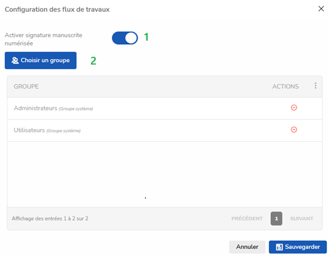Close the workflow configuration dialog
This screenshot has width=329, height=257.
pyautogui.click(x=321, y=8)
